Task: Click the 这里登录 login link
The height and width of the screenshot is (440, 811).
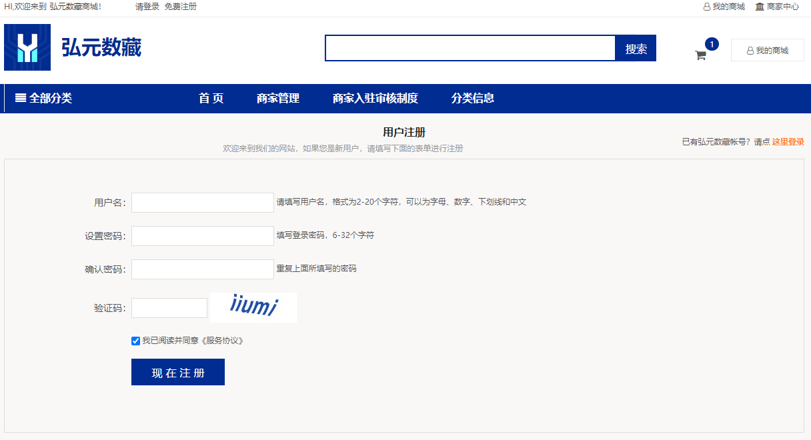Action: (788, 142)
